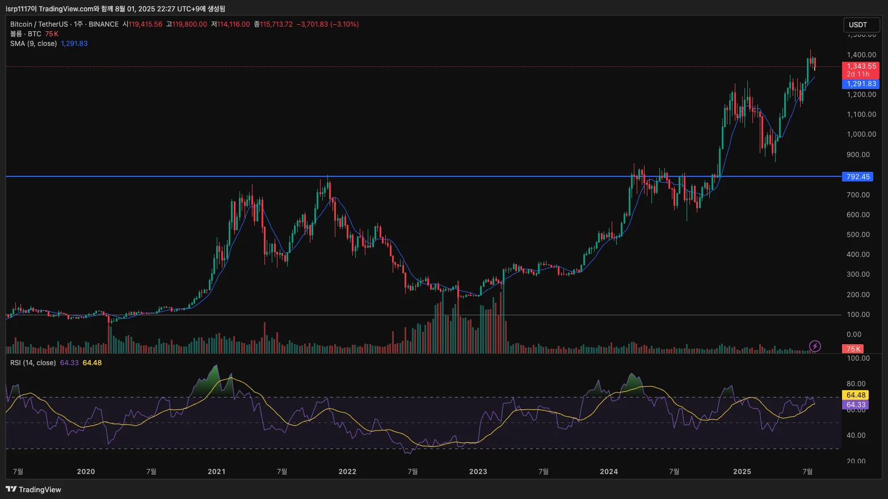Click the SMA (9, close) legend label
The height and width of the screenshot is (499, 888).
coord(33,44)
